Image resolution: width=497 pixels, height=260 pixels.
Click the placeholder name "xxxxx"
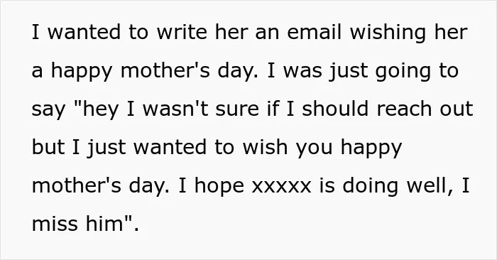(281, 186)
